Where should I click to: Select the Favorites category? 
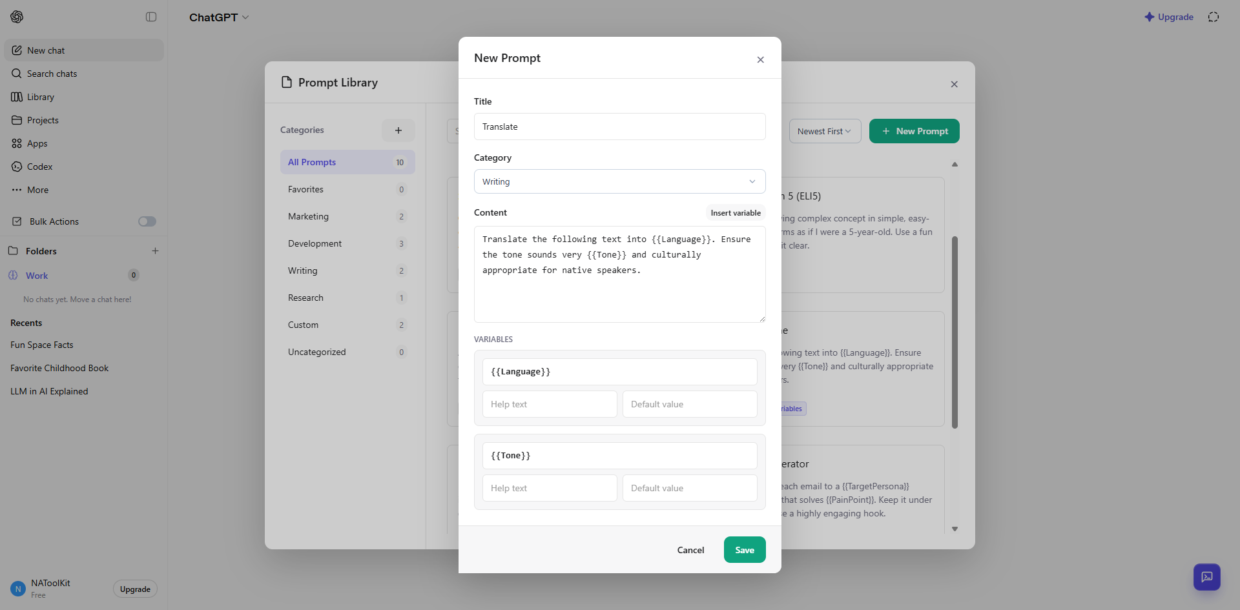[x=347, y=189]
